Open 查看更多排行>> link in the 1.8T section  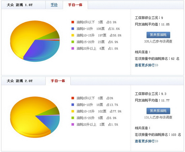146,65
